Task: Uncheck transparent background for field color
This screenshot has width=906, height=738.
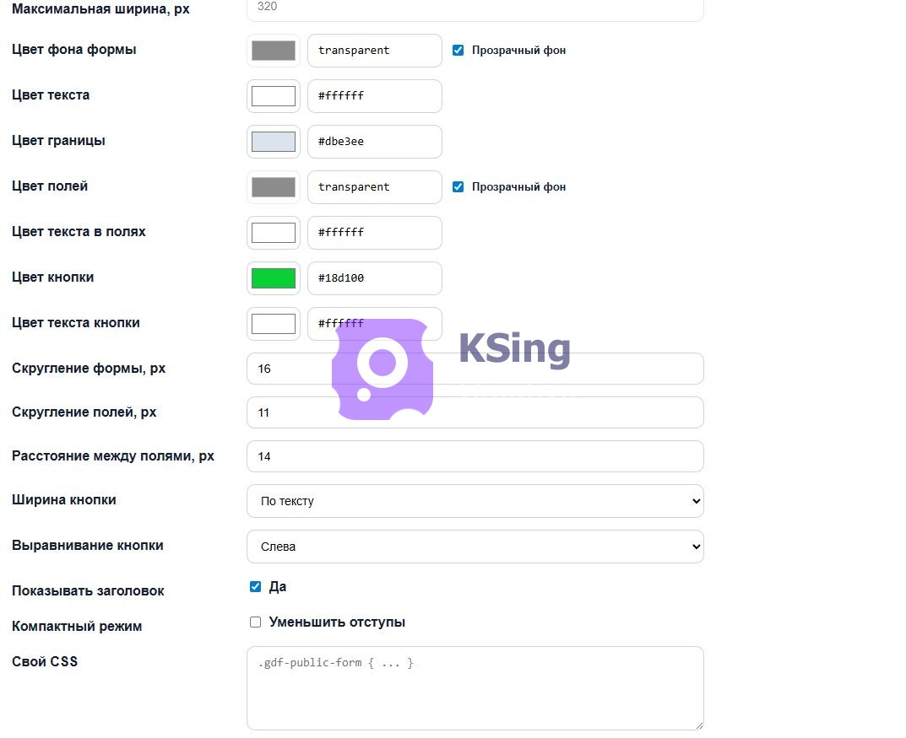Action: coord(458,187)
